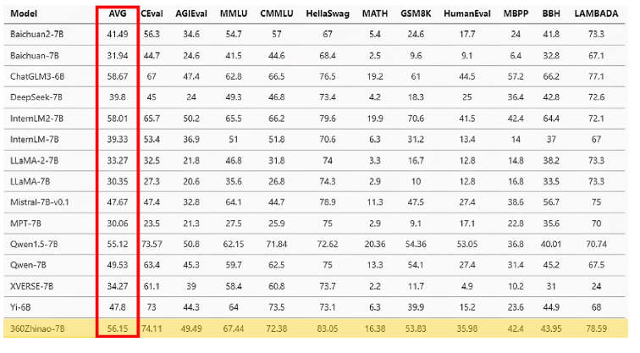This screenshot has width=640, height=353.
Task: Click the 360Zhinao-7B HellaSwag value 83.05
Action: coord(328,328)
